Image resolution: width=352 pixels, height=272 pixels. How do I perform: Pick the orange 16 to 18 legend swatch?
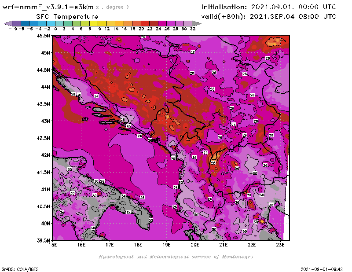pos(128,23)
